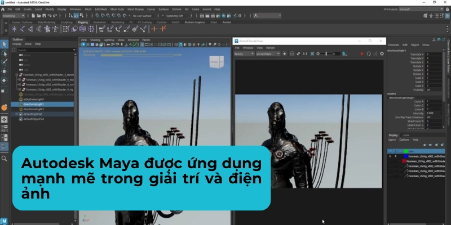Select the arrow Select tool in toolbox
Image resolution: width=451 pixels, height=225 pixels.
tap(4, 44)
